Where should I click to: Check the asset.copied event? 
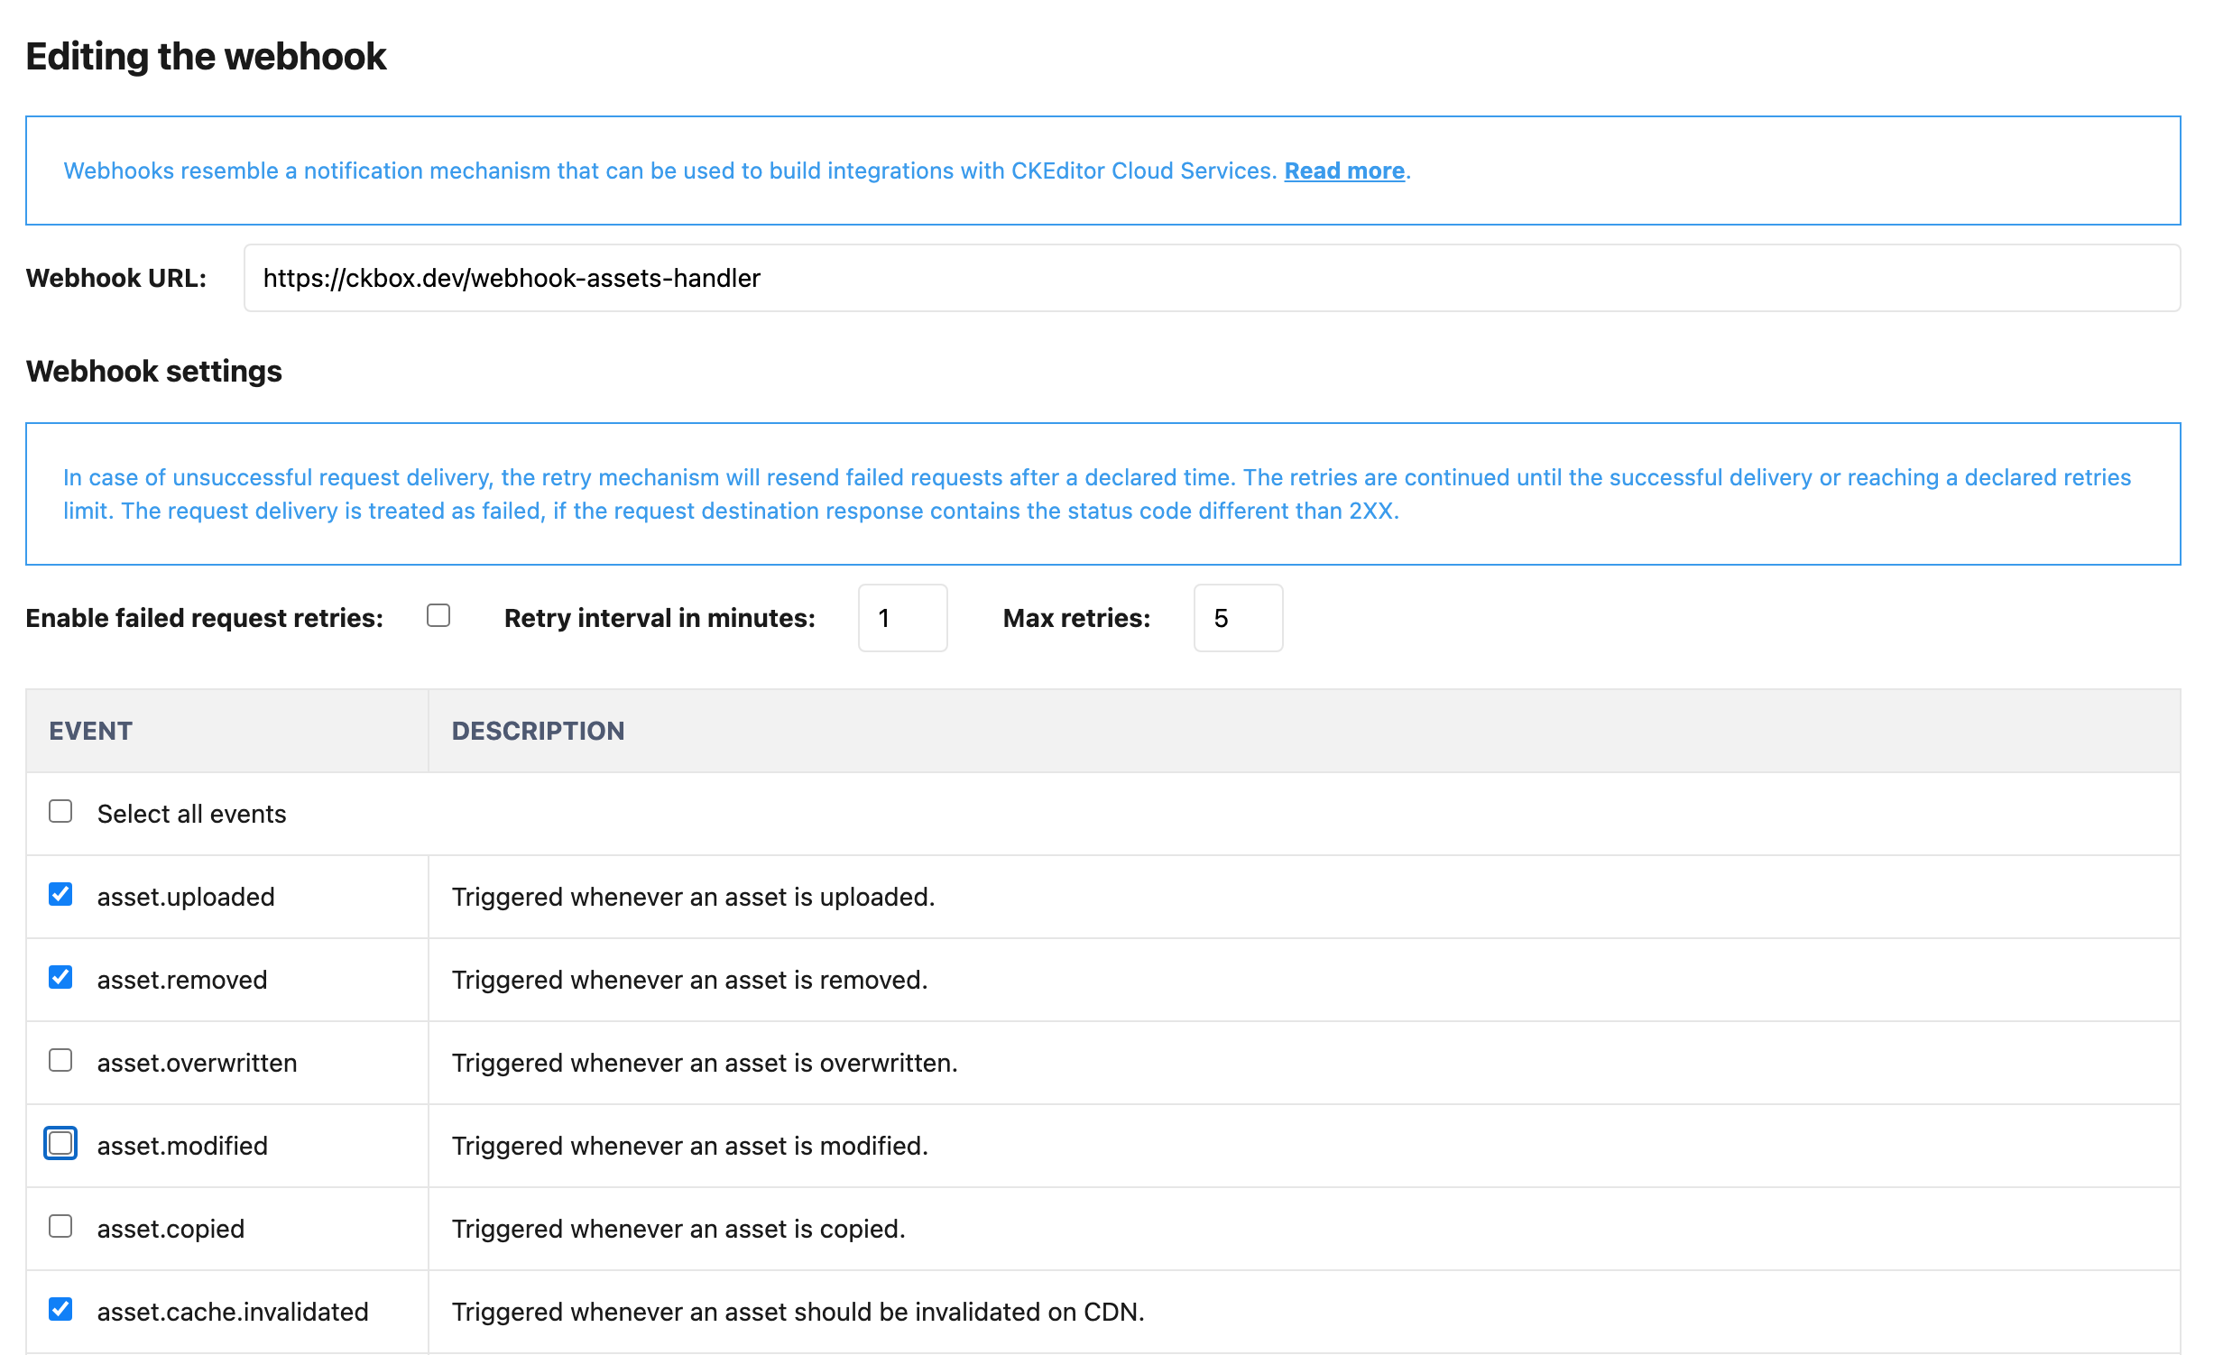click(60, 1226)
